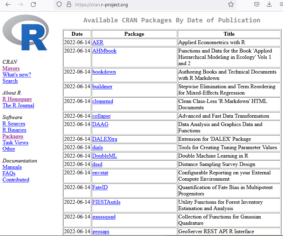This screenshot has width=283, height=236.
Task: Click the shield tracking protection icon
Action: point(59,5)
